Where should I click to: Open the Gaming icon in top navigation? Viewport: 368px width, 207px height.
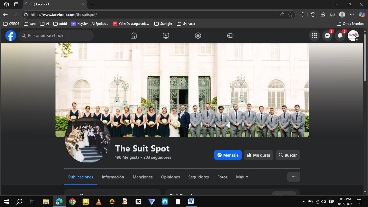pyautogui.click(x=230, y=36)
